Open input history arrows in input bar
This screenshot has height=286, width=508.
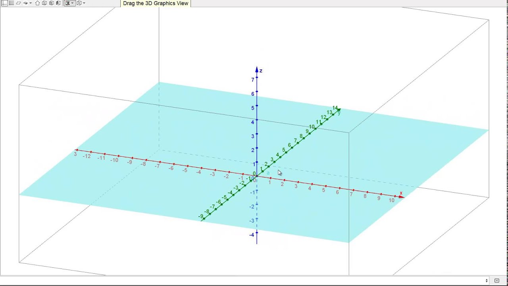487,280
